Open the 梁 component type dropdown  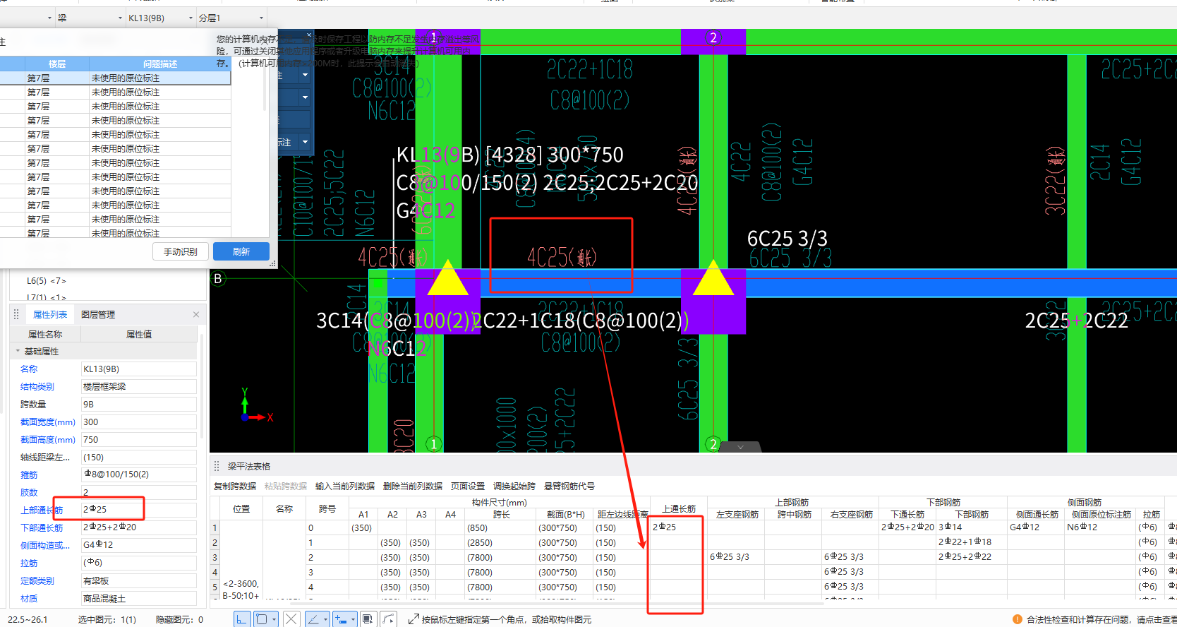click(x=120, y=18)
